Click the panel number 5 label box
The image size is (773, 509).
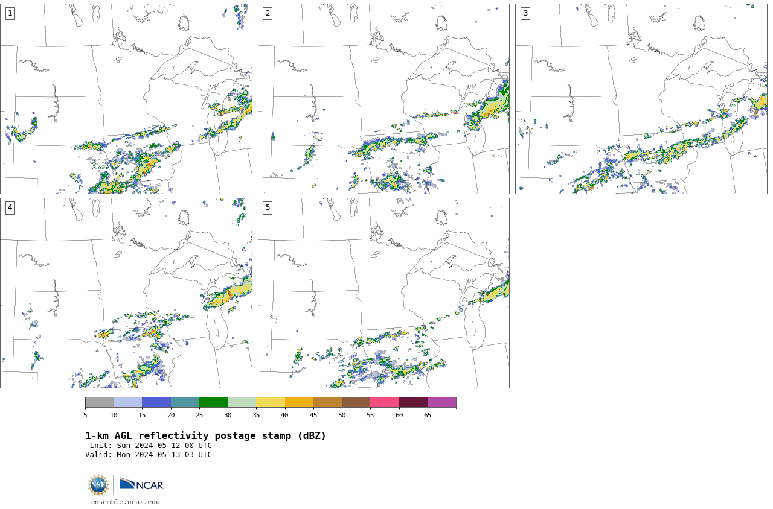click(x=268, y=207)
